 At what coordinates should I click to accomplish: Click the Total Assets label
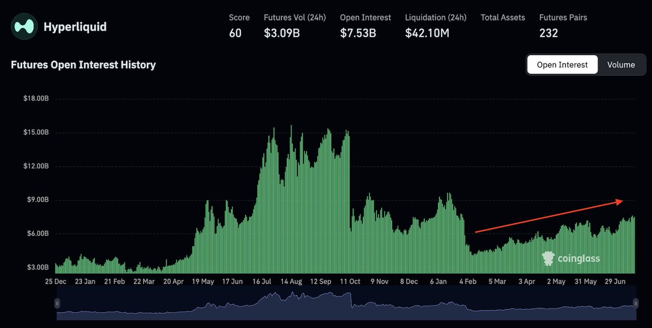(502, 17)
